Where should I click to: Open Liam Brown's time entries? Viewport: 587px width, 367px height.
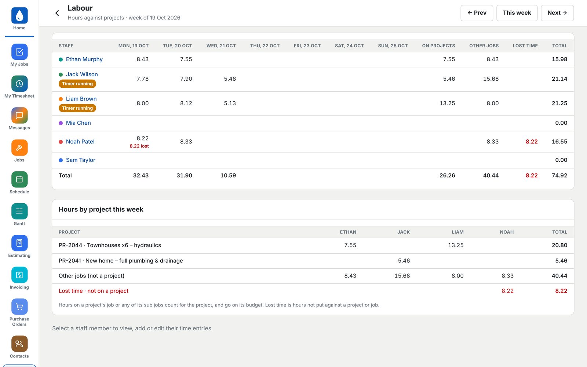coord(81,99)
